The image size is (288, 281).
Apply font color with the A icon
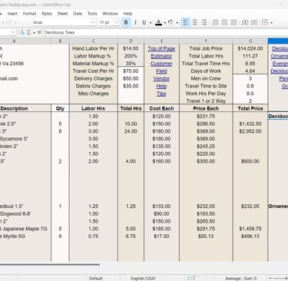pos(158,22)
